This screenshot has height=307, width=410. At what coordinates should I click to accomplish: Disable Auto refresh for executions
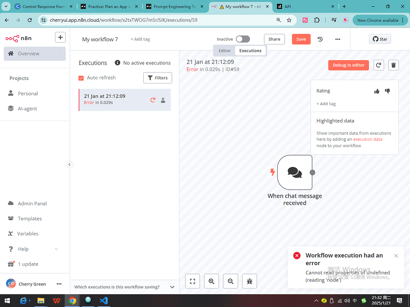click(x=81, y=77)
